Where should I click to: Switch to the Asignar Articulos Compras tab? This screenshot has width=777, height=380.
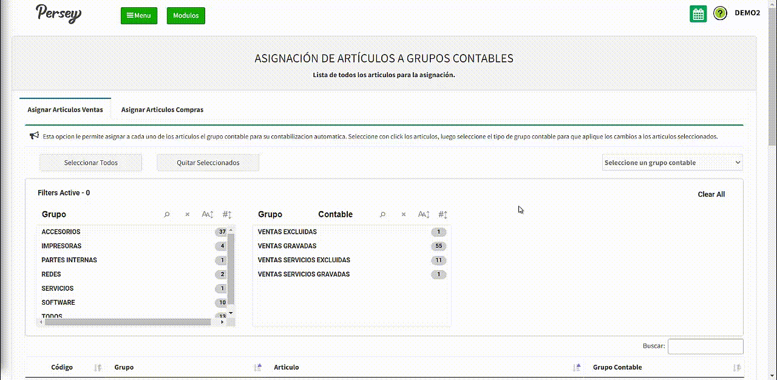[162, 110]
